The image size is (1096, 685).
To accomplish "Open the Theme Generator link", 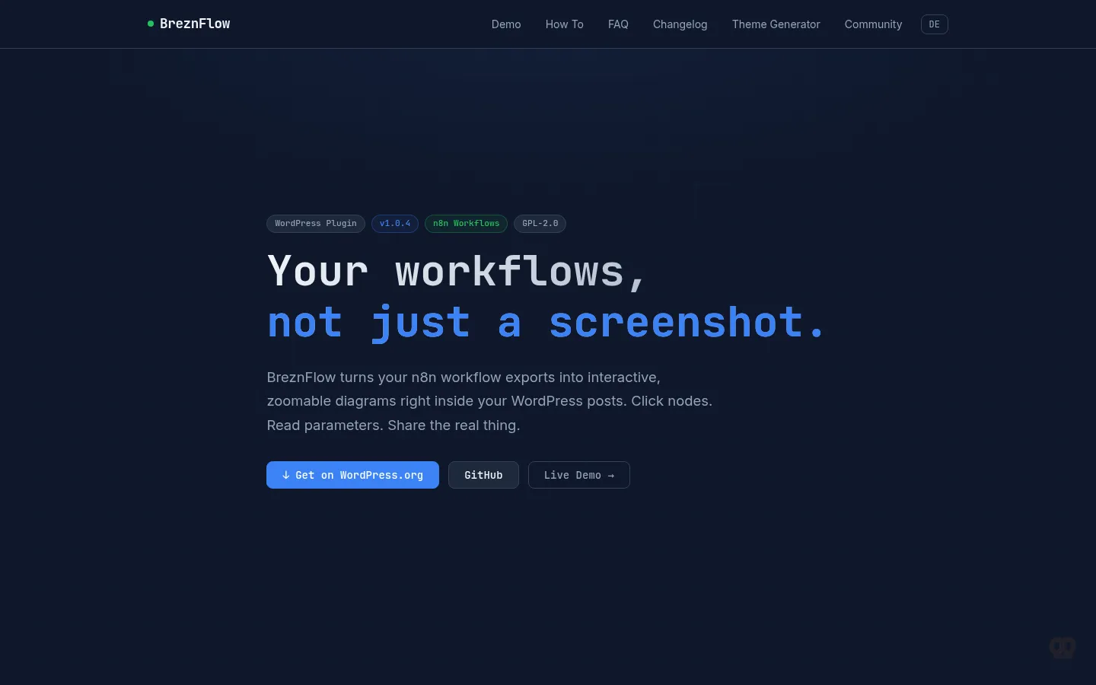I will 776,24.
